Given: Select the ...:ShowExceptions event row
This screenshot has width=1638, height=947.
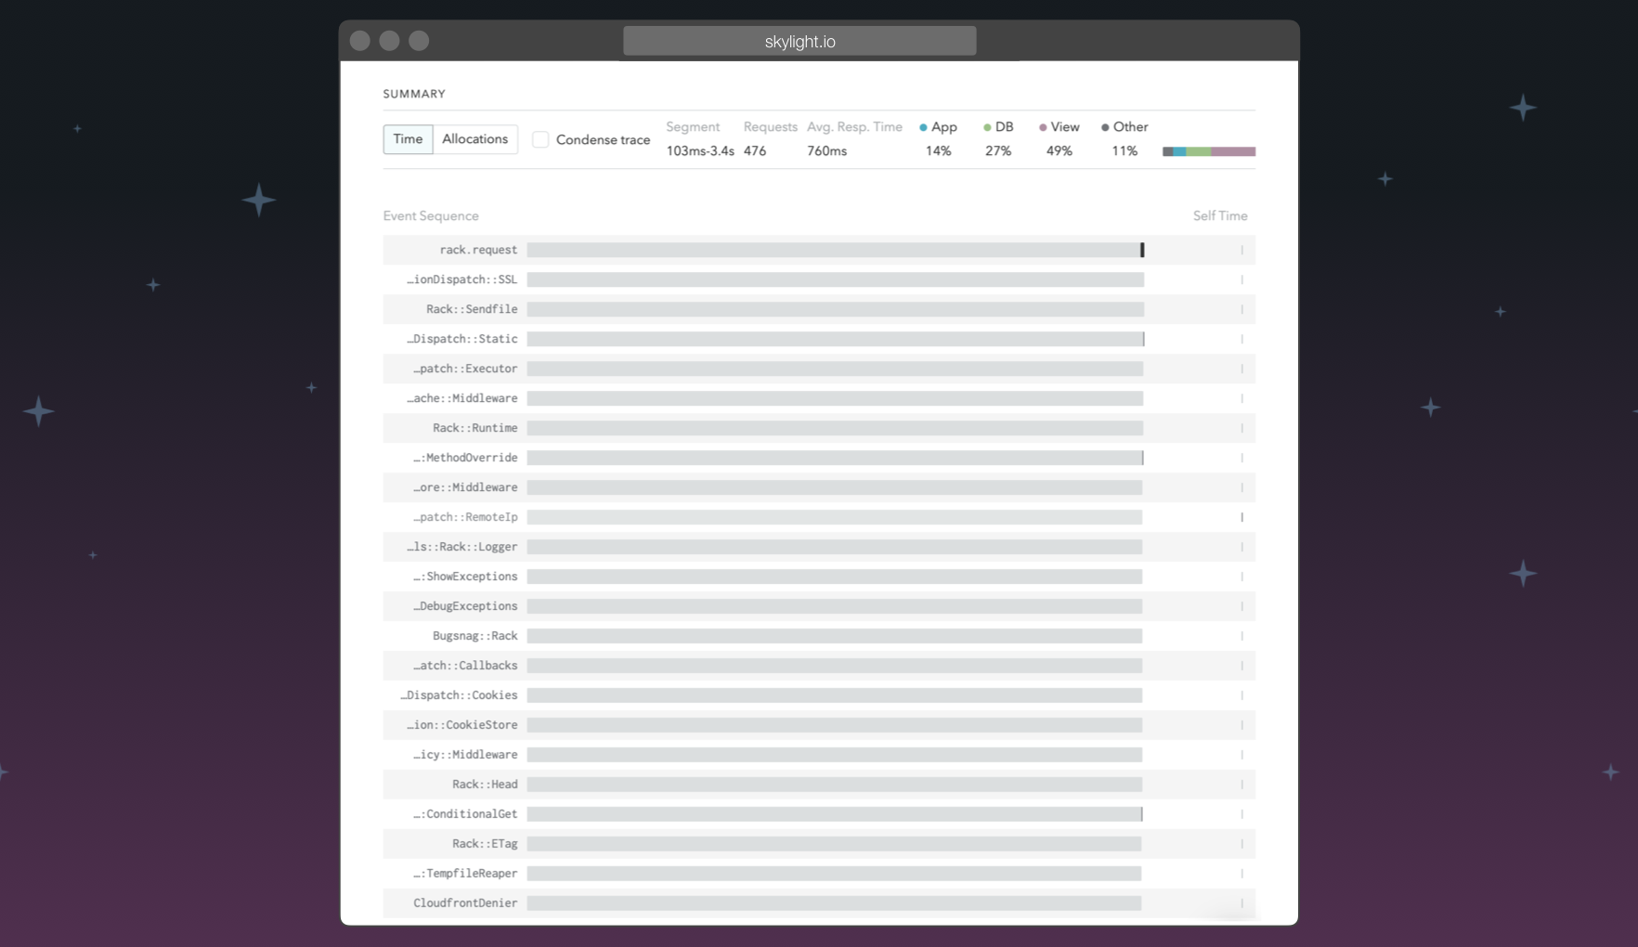Looking at the screenshot, I should (819, 577).
